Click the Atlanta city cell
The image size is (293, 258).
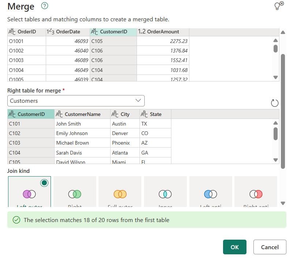pos(125,153)
